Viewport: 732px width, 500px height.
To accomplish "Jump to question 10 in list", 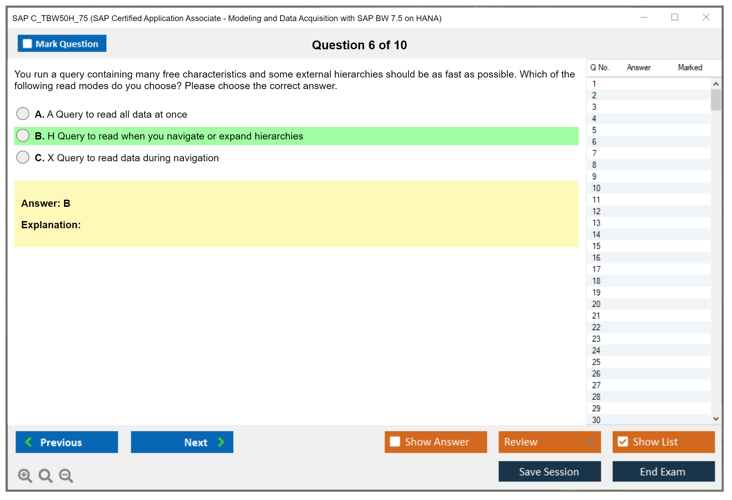I will tap(596, 188).
